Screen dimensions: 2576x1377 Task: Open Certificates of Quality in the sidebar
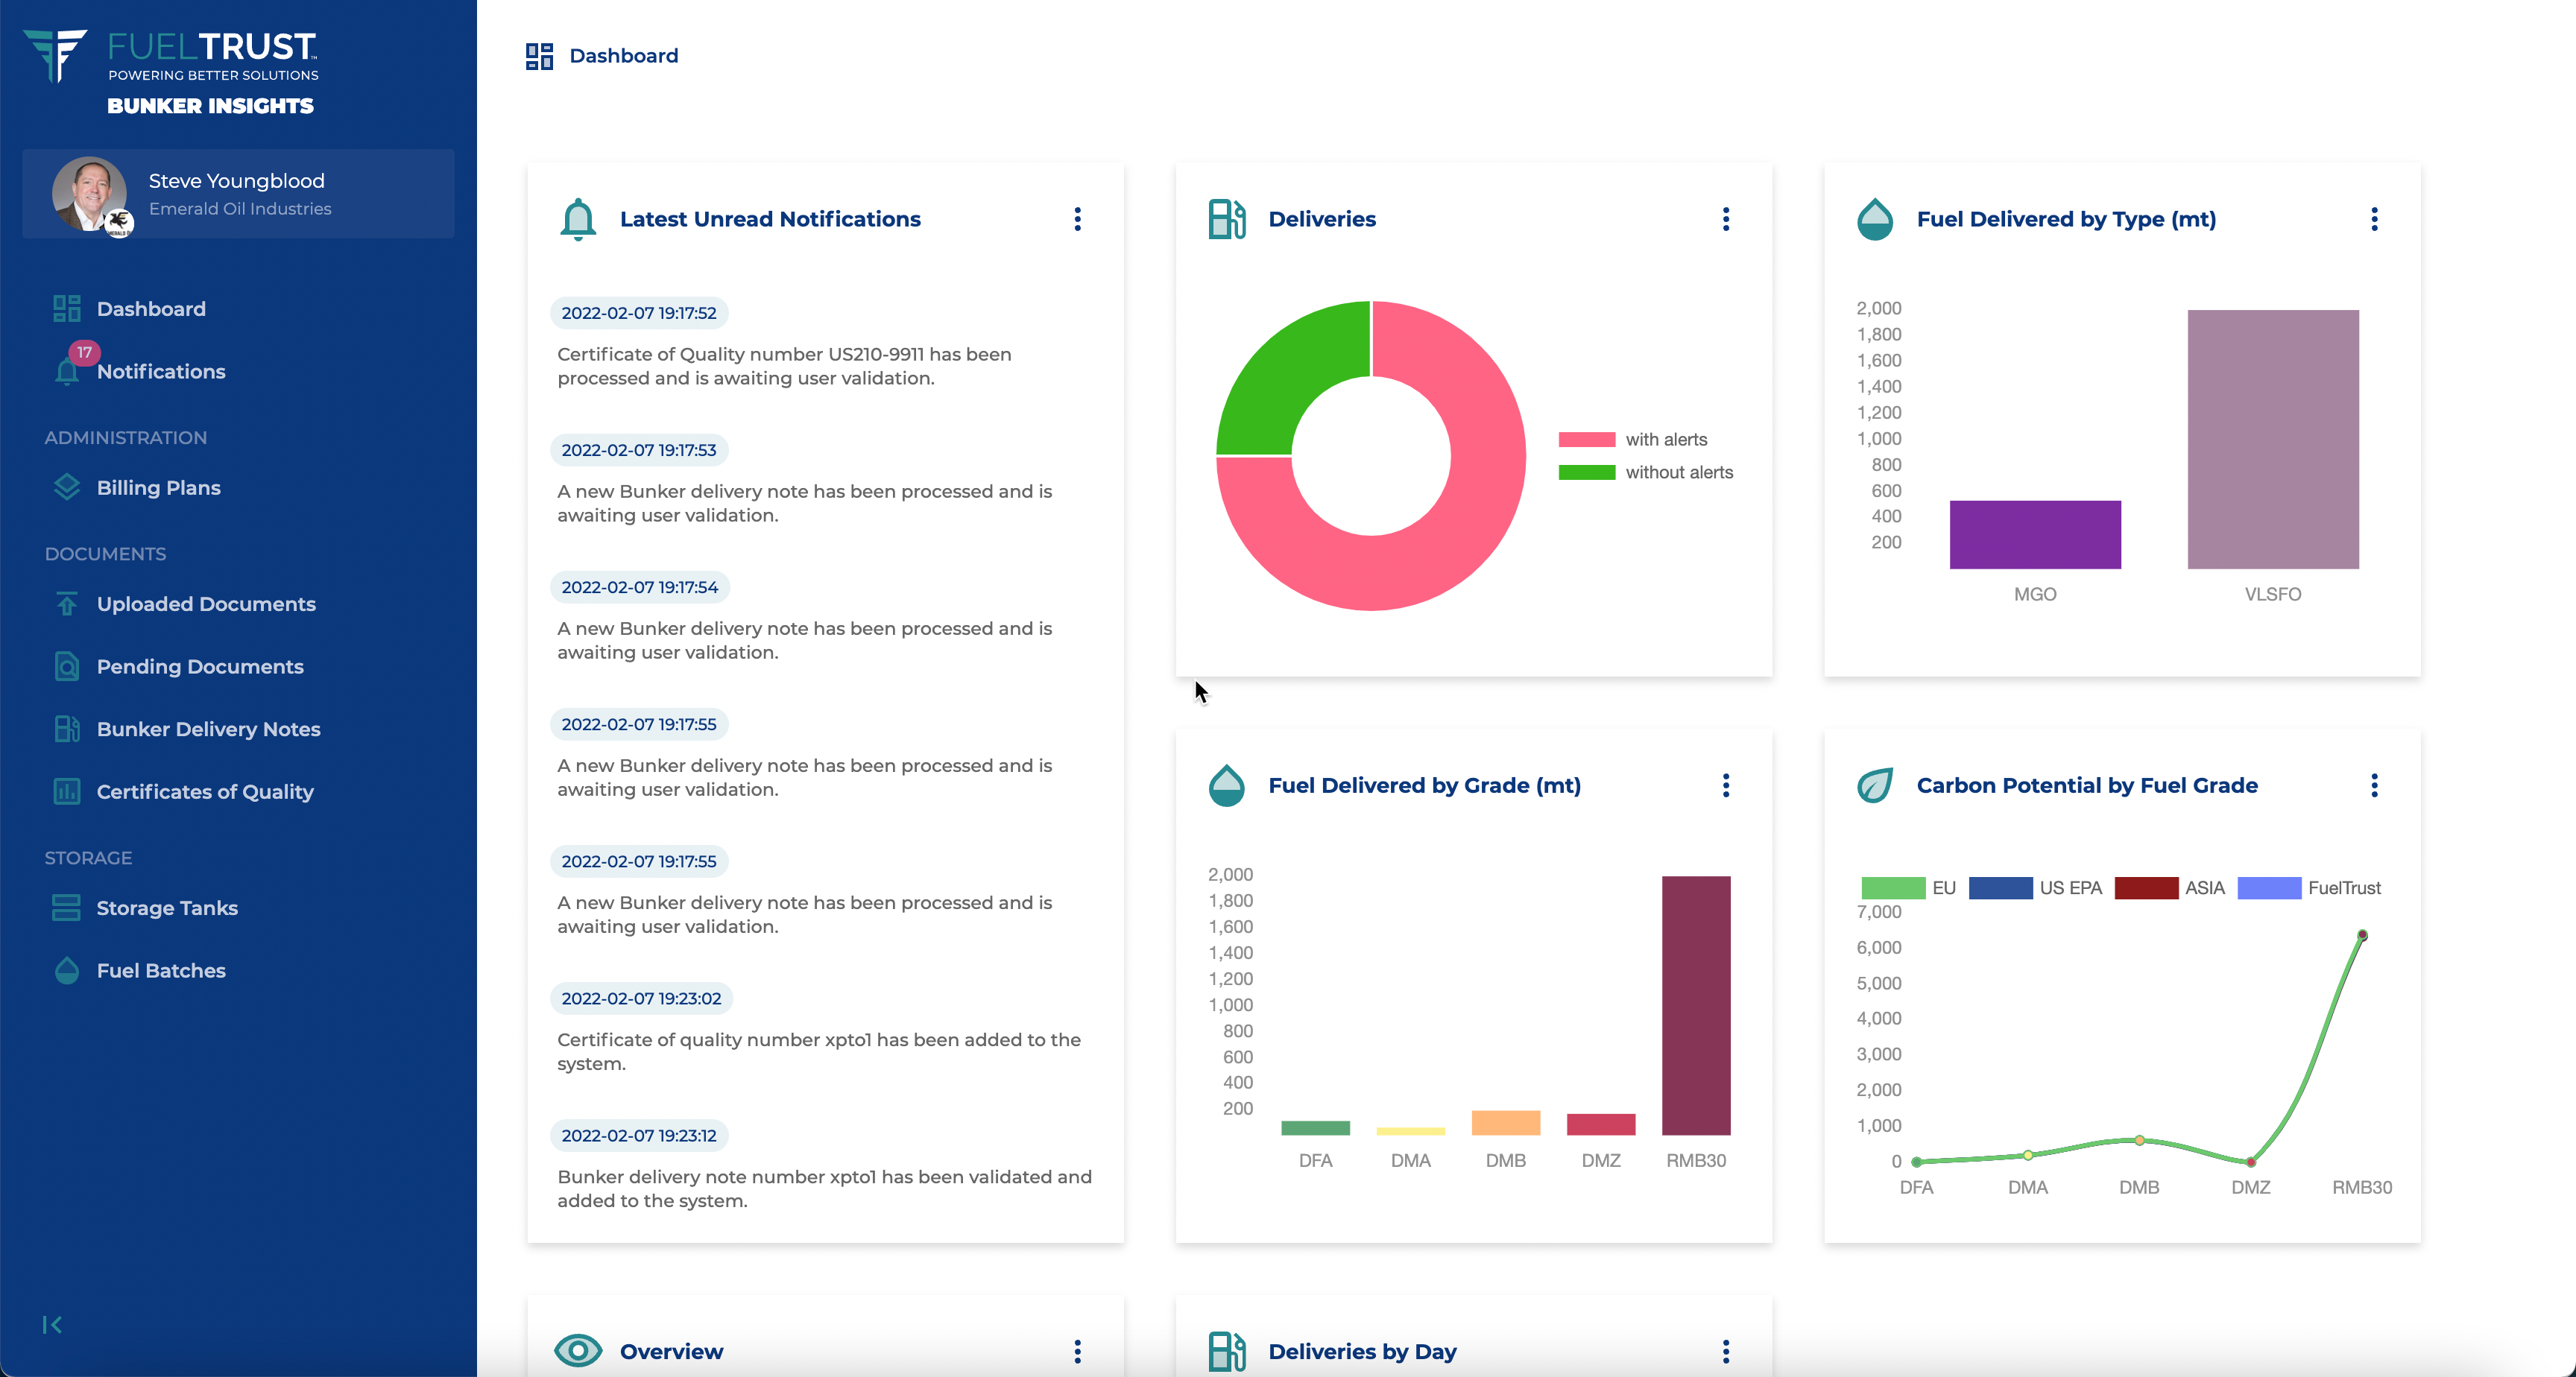(205, 792)
